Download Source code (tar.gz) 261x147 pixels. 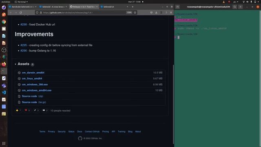pos(34,102)
